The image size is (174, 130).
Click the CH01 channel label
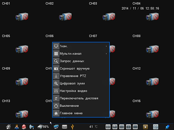tap(6, 3)
